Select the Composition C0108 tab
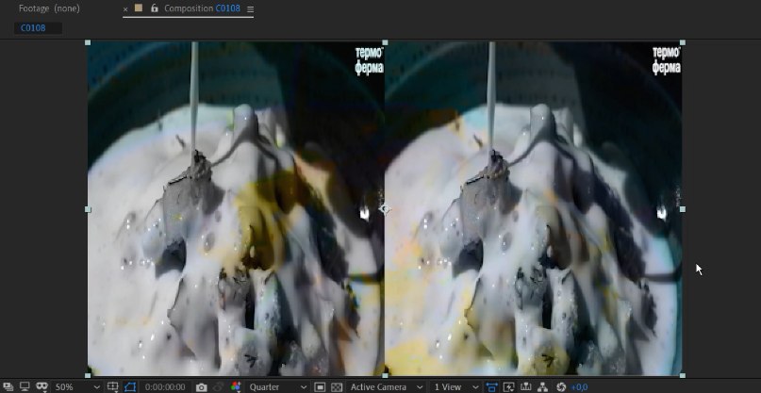 202,8
